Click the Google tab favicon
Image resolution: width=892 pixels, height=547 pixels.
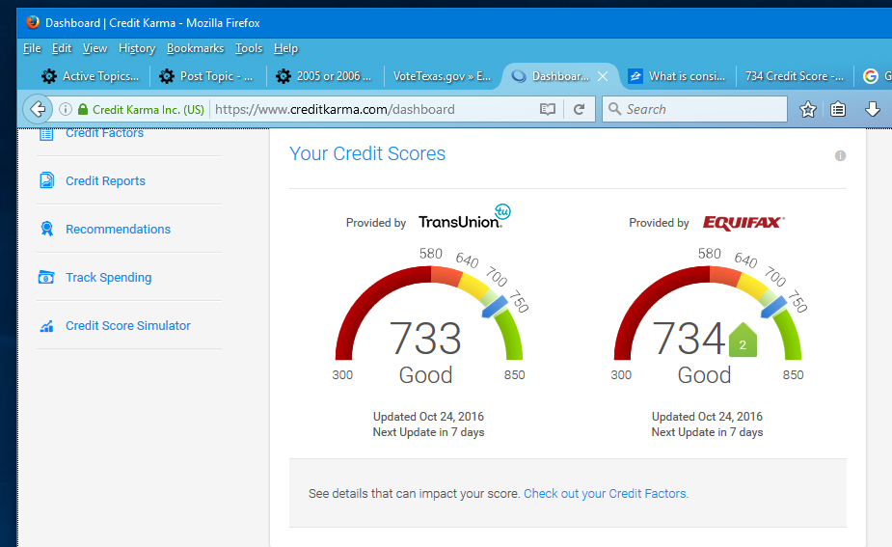[x=871, y=75]
